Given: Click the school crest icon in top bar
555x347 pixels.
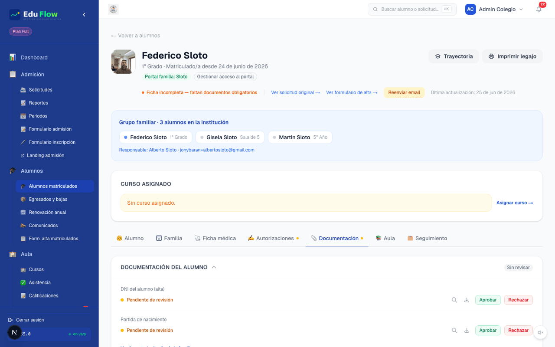Looking at the screenshot, I should click(x=113, y=9).
